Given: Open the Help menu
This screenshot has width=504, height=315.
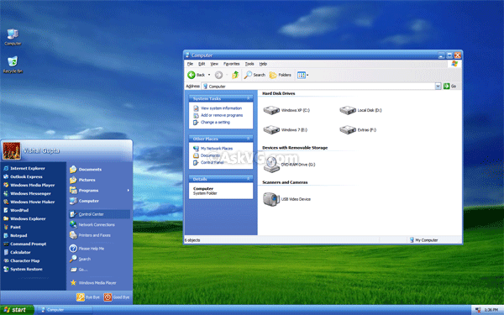Looking at the screenshot, I should point(263,64).
